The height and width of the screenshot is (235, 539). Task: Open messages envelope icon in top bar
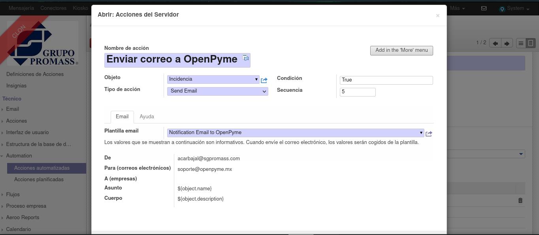[484, 8]
